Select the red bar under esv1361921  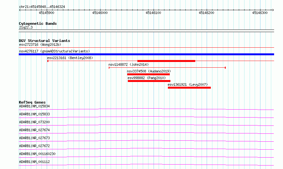189,88
